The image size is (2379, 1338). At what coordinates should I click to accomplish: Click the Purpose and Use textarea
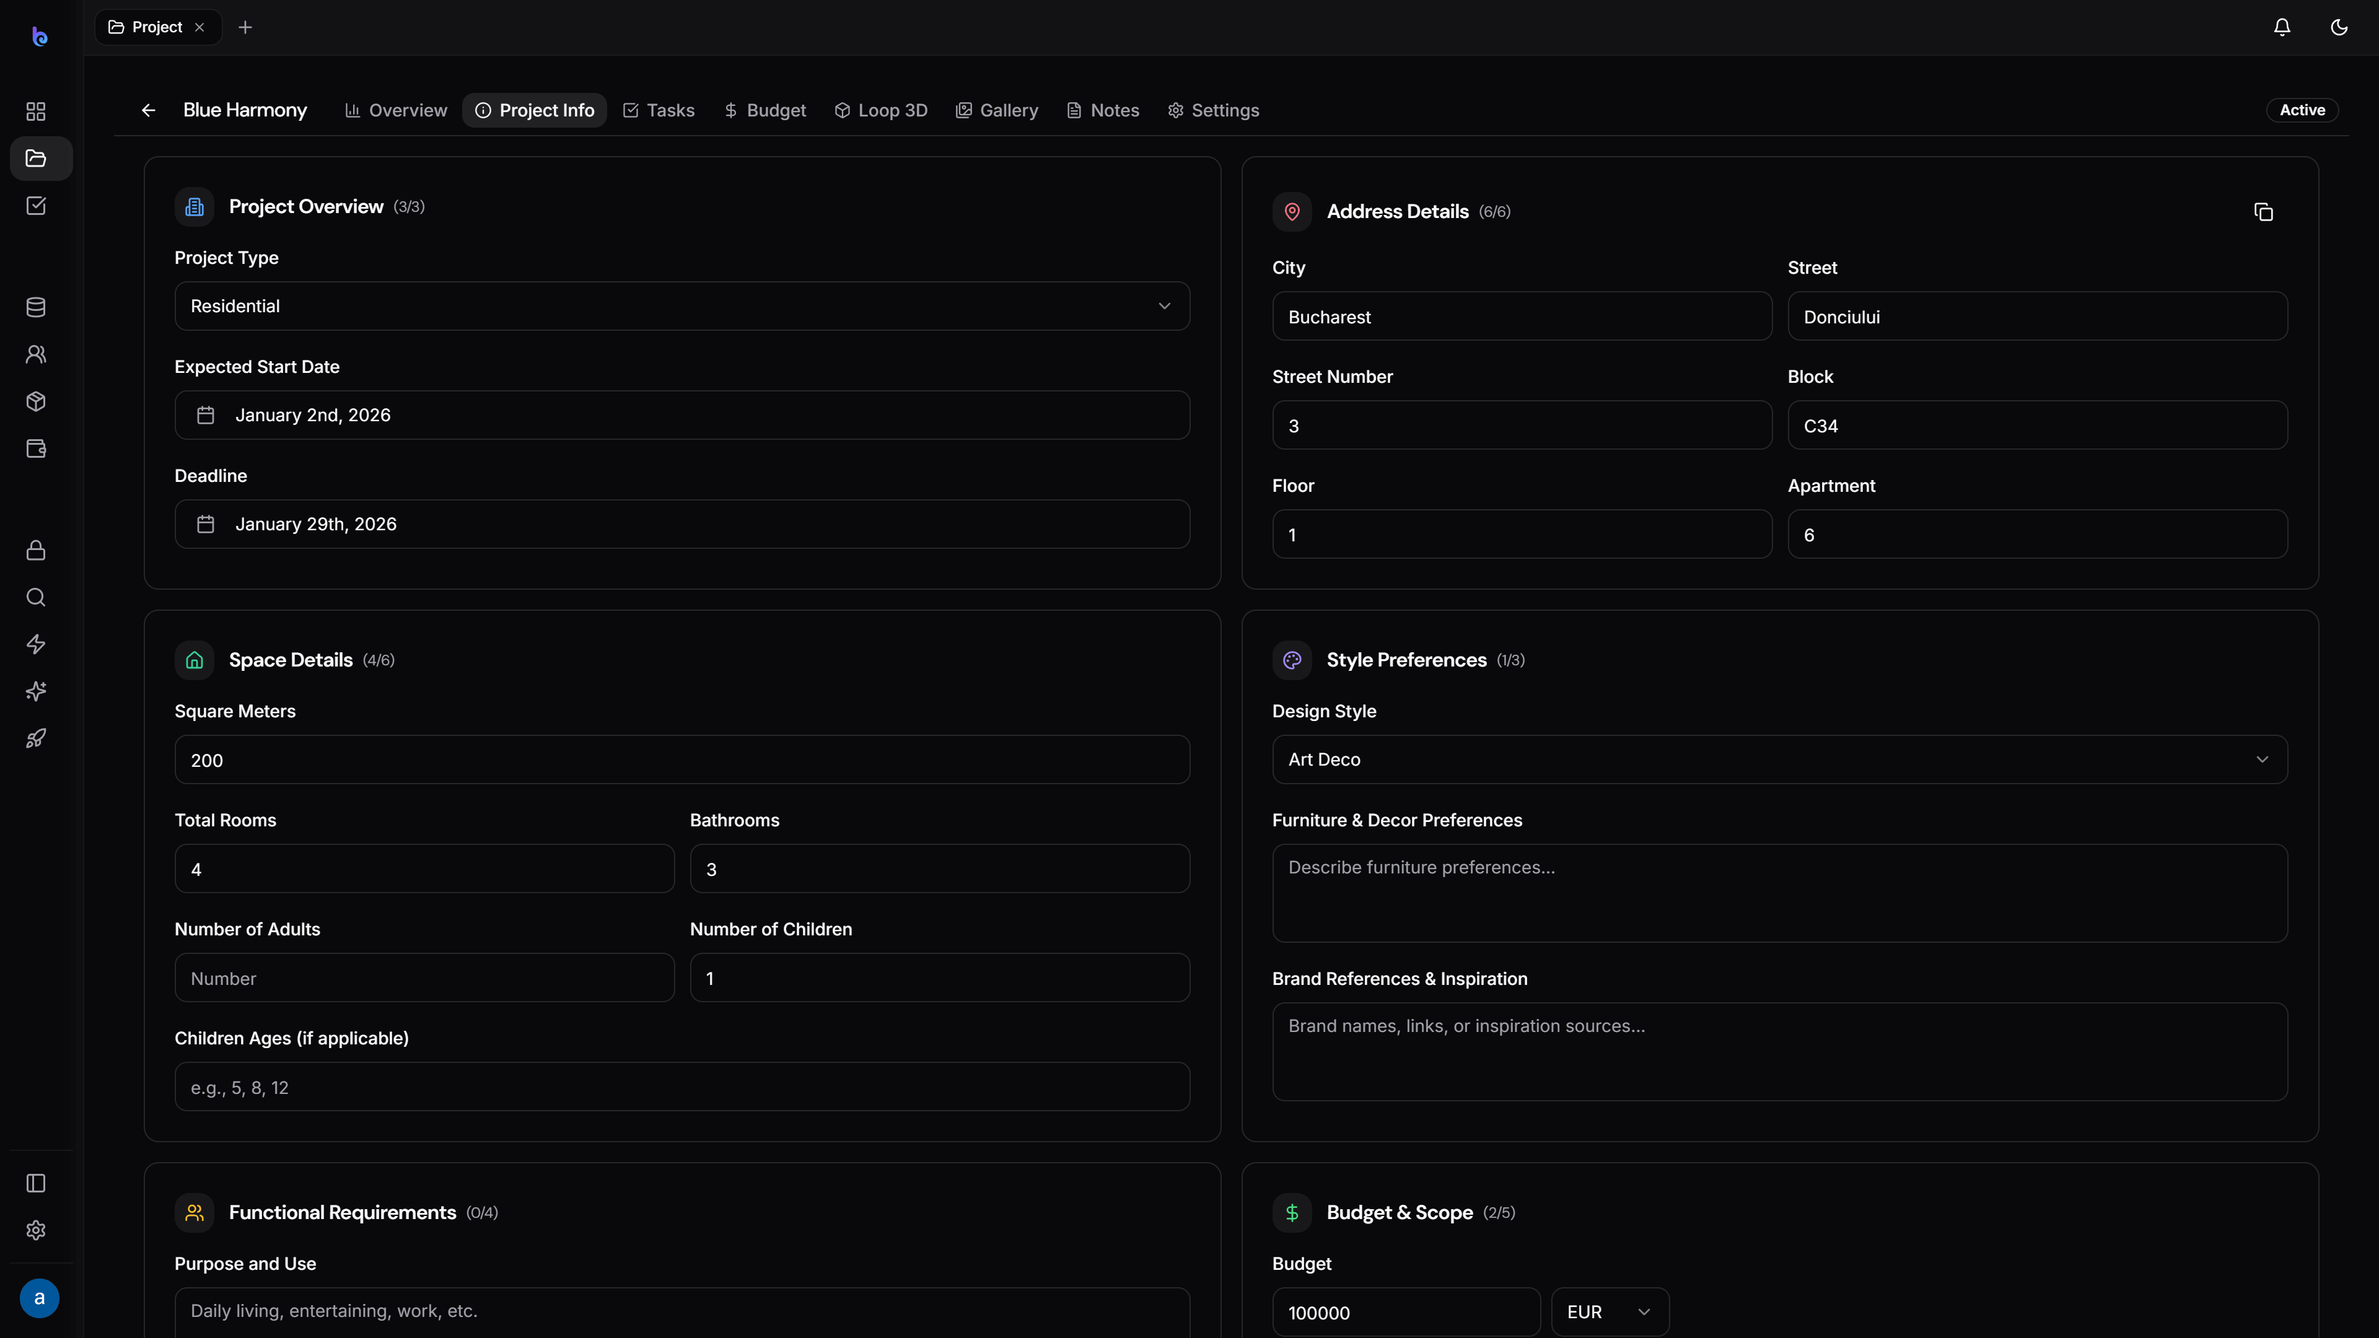point(683,1312)
